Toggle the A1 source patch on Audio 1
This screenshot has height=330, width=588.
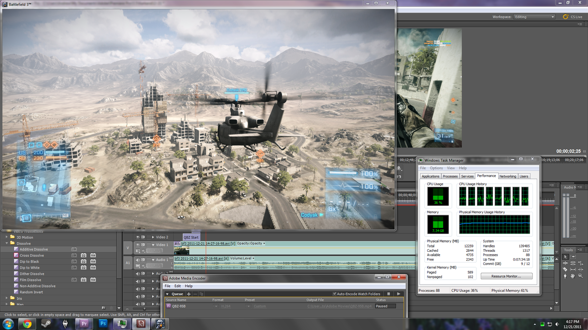pos(128,263)
